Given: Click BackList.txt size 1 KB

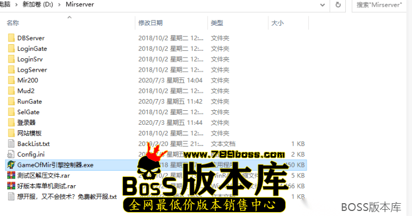Looking at the screenshot, I should (x=298, y=144).
